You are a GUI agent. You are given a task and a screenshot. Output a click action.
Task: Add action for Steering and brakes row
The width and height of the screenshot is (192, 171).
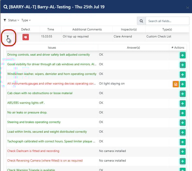pyautogui.click(x=183, y=123)
